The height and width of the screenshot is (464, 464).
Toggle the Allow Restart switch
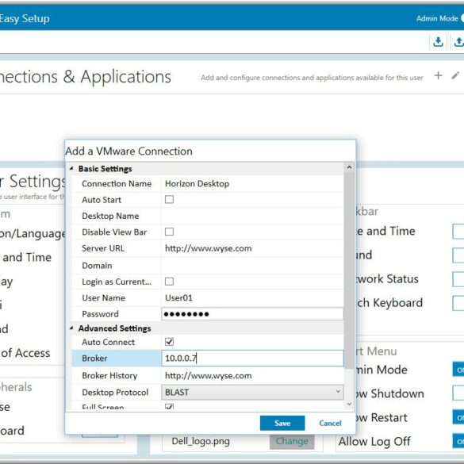458,417
